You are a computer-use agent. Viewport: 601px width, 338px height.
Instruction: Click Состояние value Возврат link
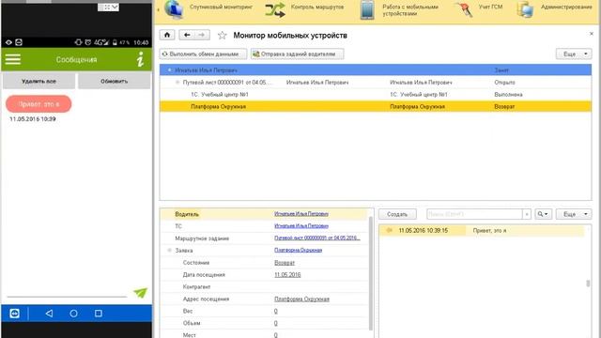pos(285,263)
